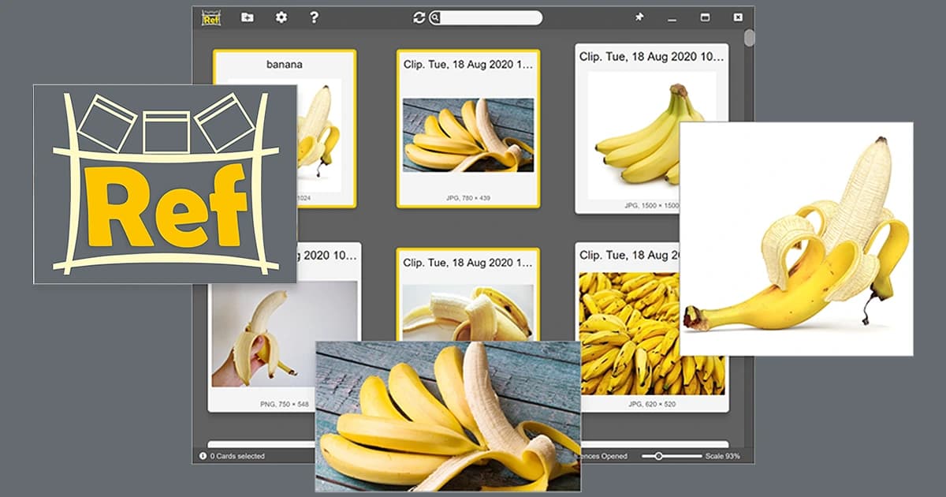Image resolution: width=946 pixels, height=497 pixels.
Task: Click the magnifier icon in the search bar
Action: (x=436, y=17)
